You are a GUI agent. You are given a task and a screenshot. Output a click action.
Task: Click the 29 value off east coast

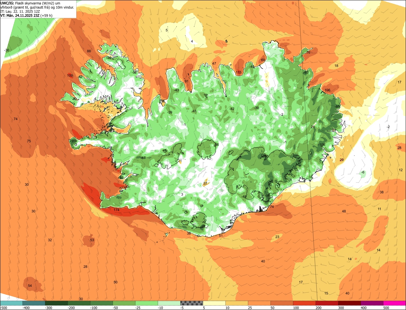[342, 160]
